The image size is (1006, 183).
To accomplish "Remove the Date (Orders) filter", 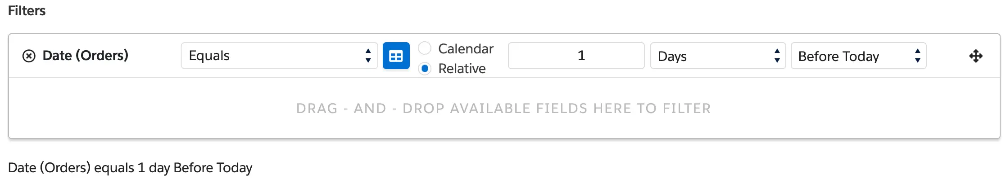I will pyautogui.click(x=29, y=56).
